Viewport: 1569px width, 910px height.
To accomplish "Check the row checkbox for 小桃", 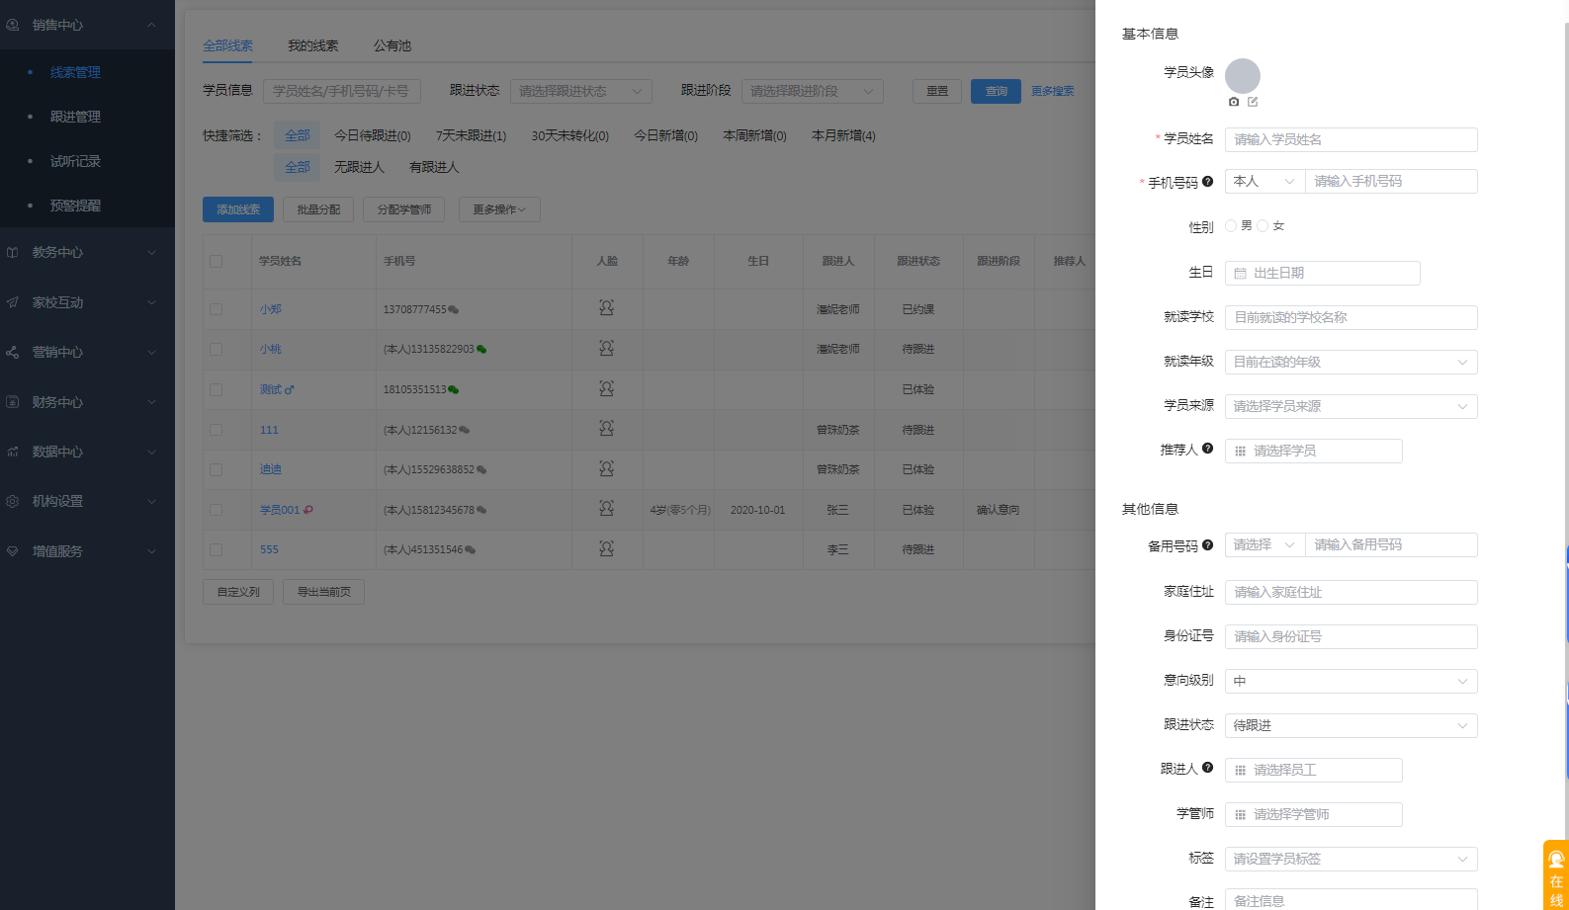I will point(216,349).
